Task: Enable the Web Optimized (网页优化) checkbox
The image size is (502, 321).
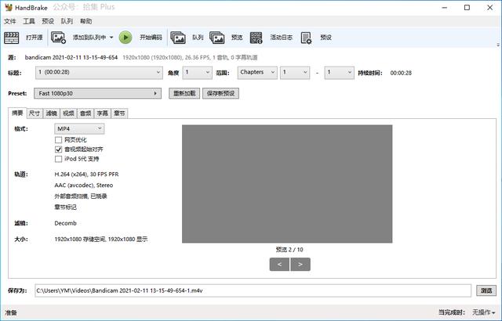Action: (x=58, y=139)
